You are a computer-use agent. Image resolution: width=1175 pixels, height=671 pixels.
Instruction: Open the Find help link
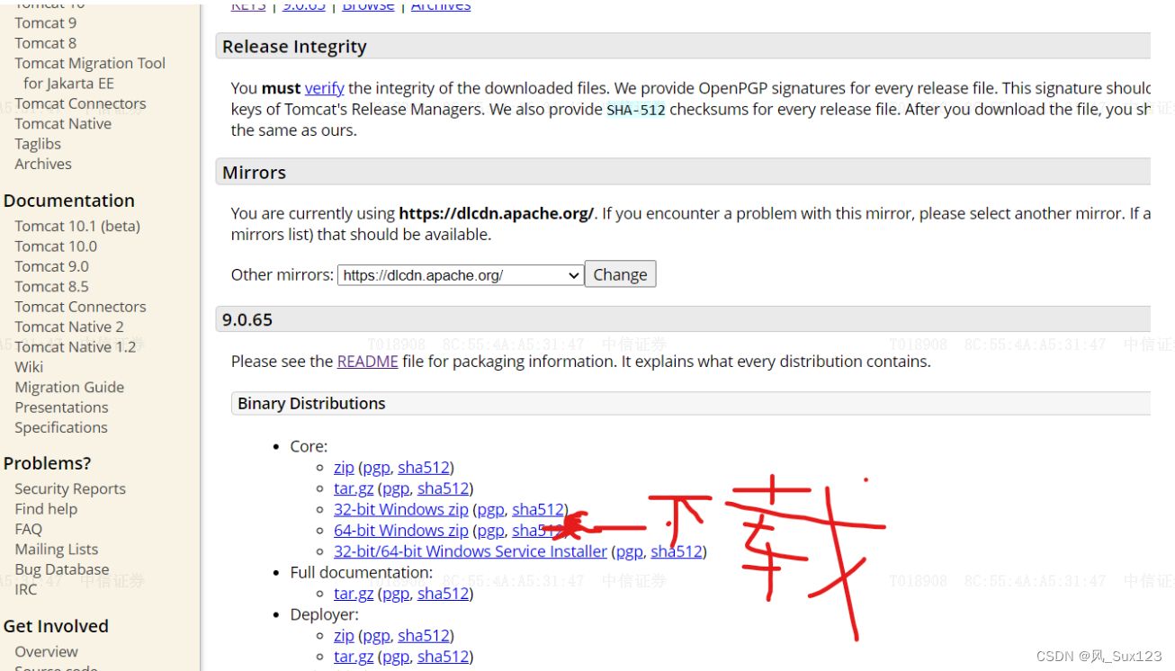tap(46, 509)
